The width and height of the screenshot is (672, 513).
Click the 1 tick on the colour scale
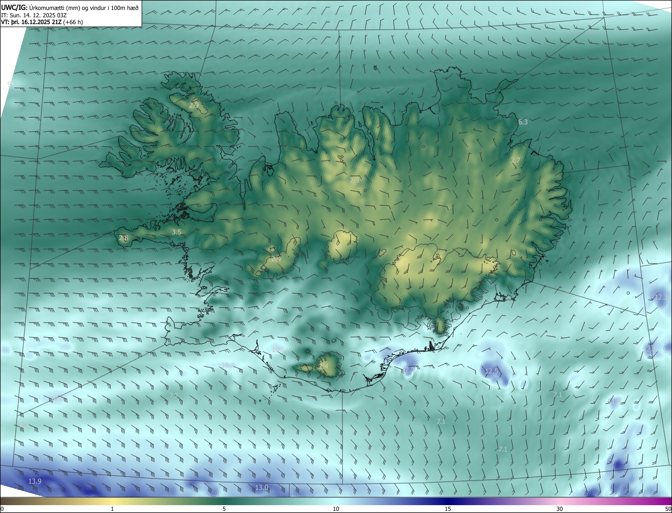(112, 509)
